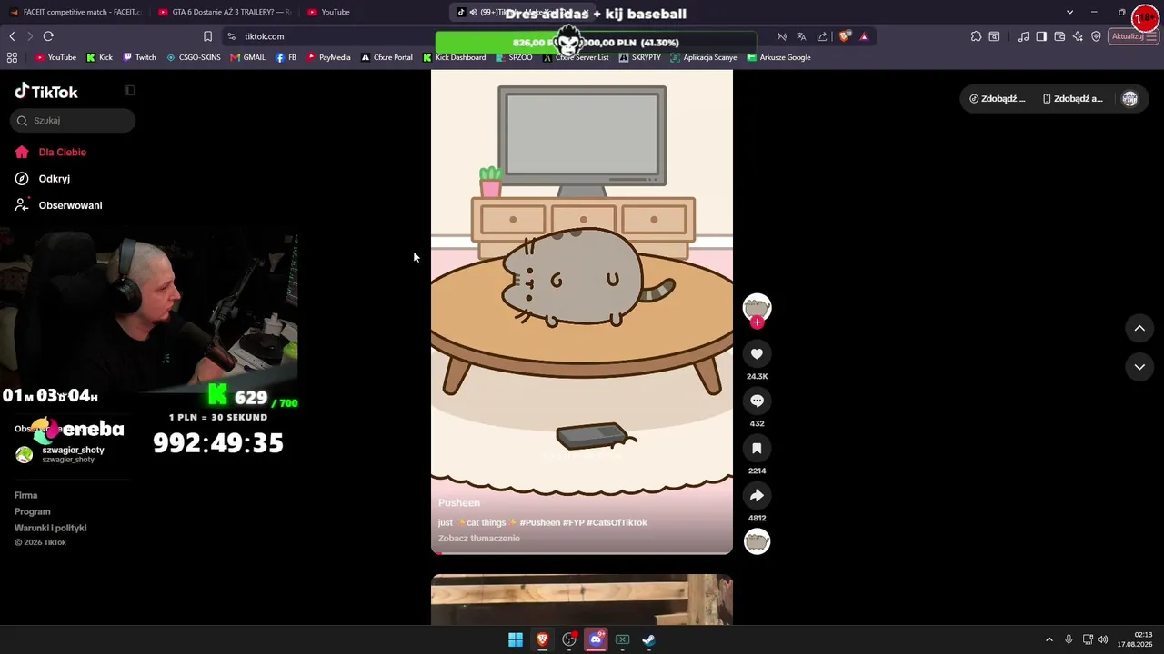Click the second Zdobądź a... app button
Viewport: 1164px width, 654px height.
click(1072, 99)
